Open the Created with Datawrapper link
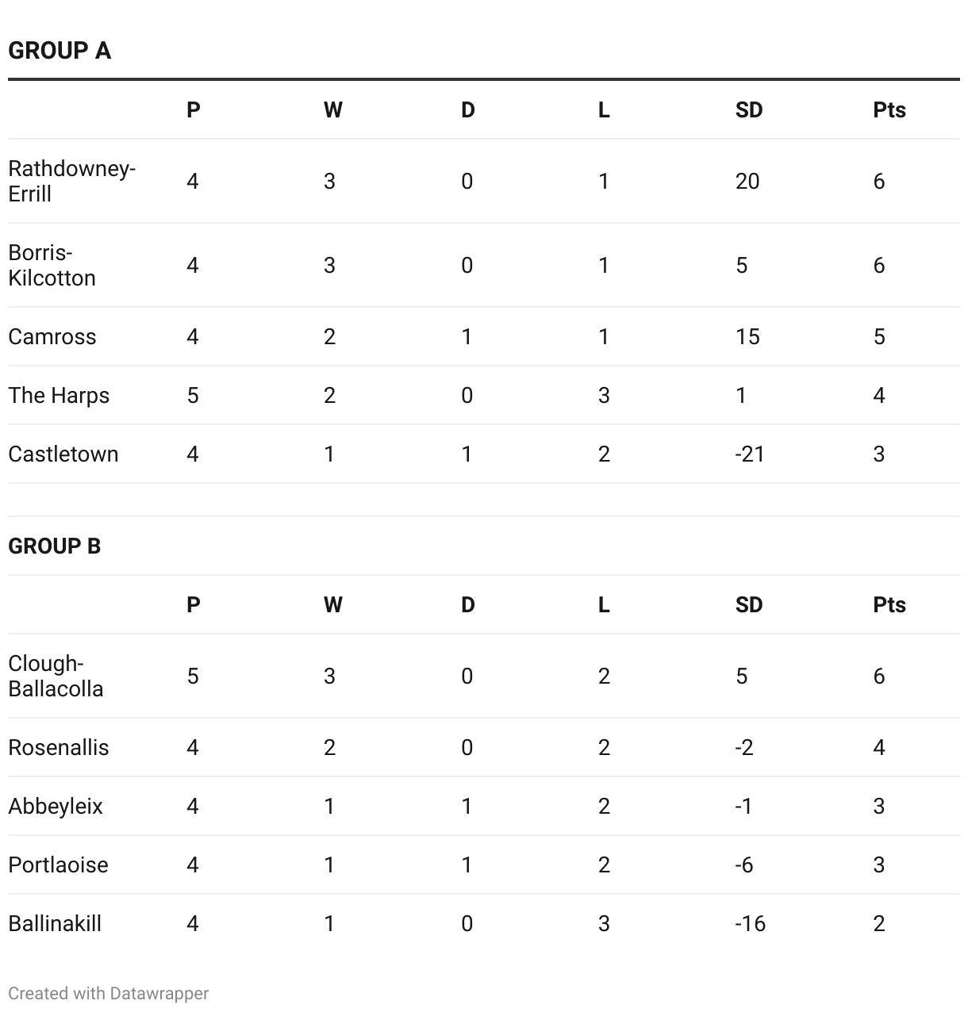 [x=109, y=993]
